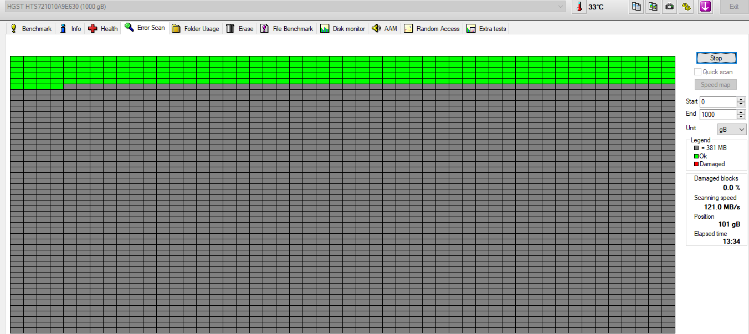This screenshot has height=334, width=749.
Task: Click the green Ok legend swatch
Action: [696, 156]
